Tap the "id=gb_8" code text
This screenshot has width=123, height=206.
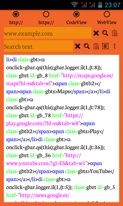click(39, 76)
